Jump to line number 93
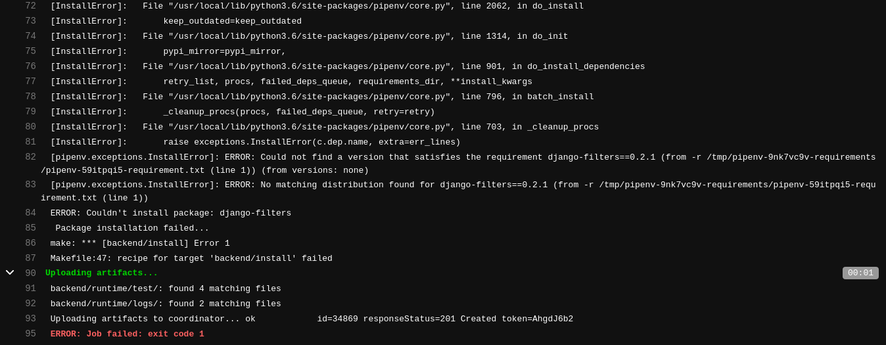 click(x=30, y=319)
